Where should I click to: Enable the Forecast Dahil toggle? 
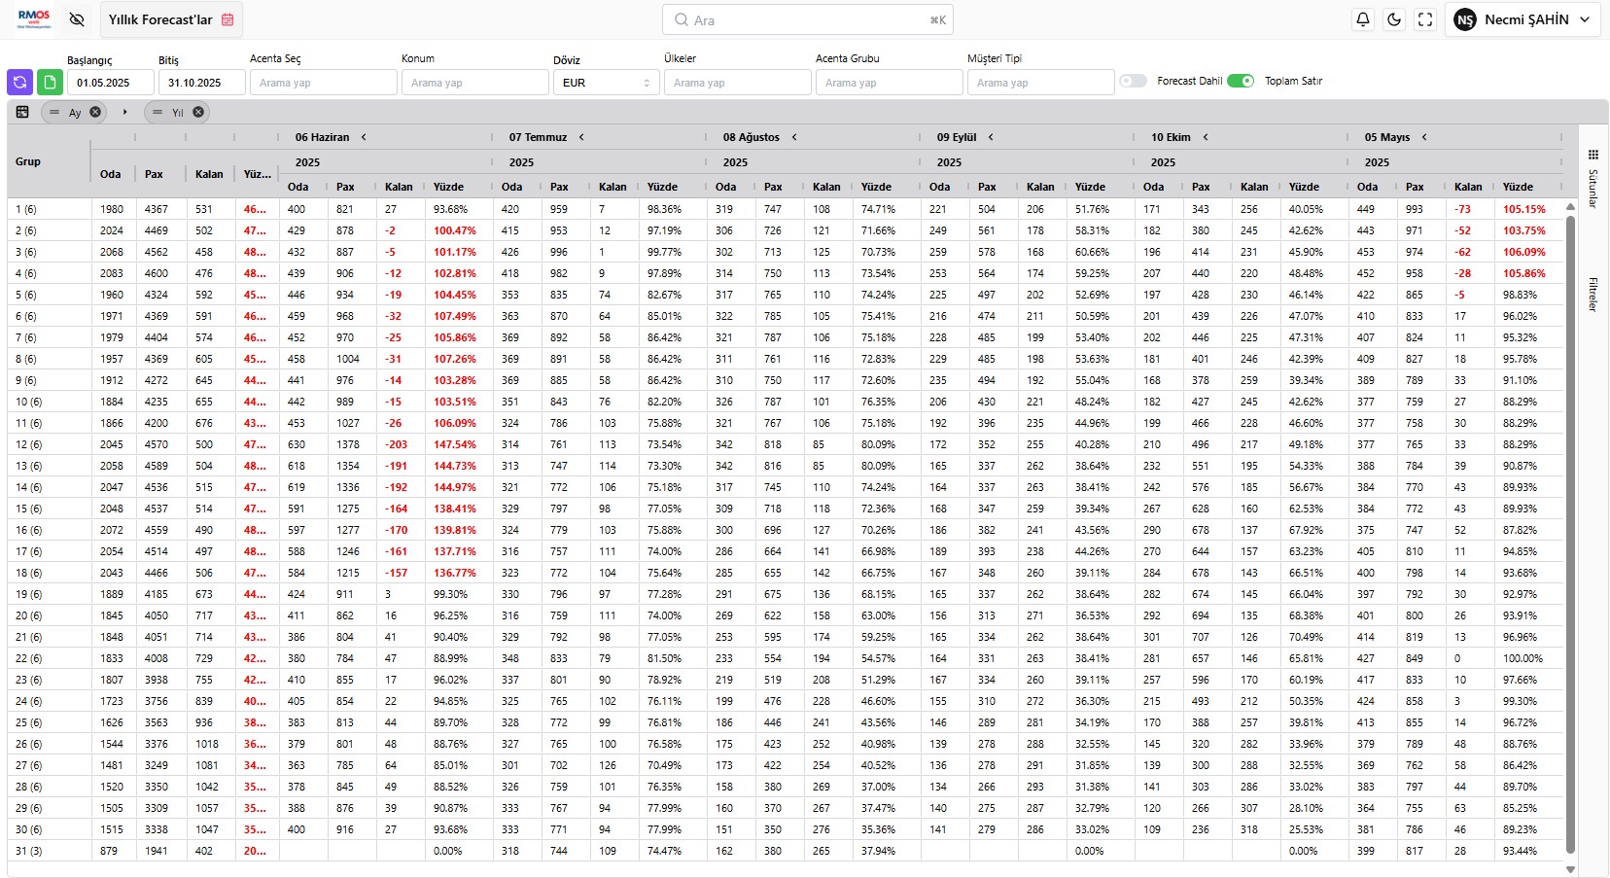click(x=1133, y=81)
